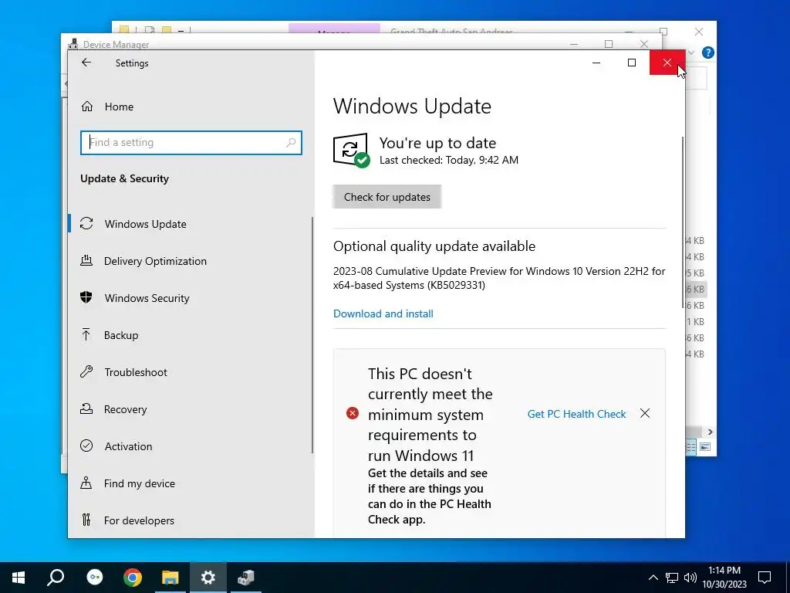The width and height of the screenshot is (790, 593).
Task: Click the Find my device person icon
Action: point(86,483)
